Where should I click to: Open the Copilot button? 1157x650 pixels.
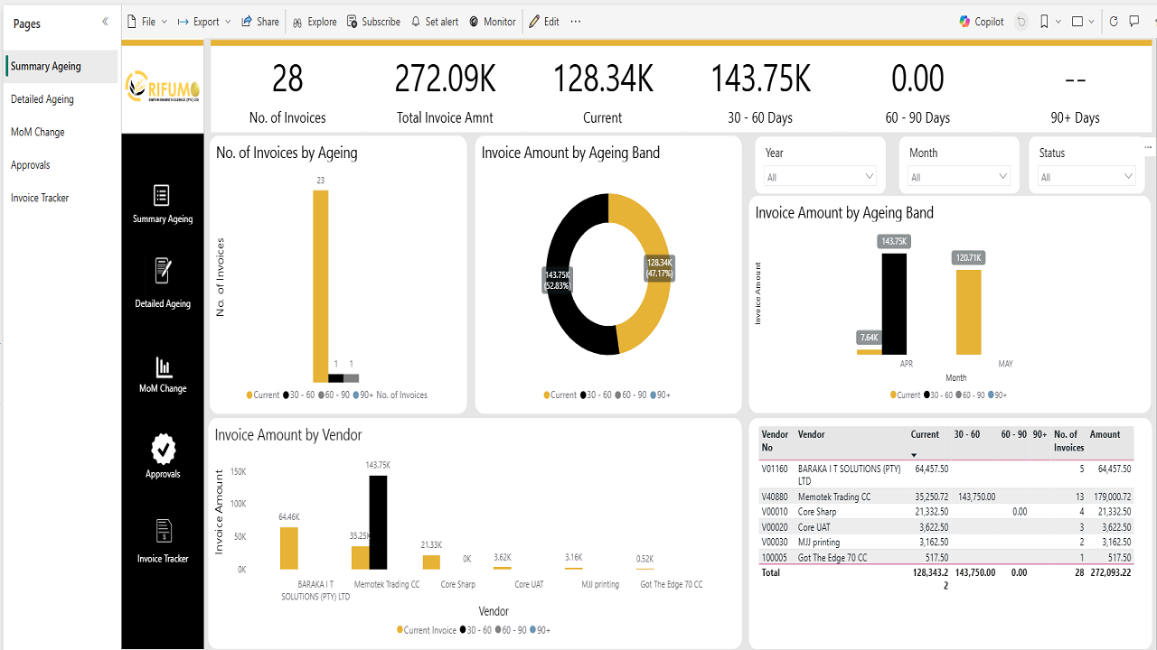[982, 22]
